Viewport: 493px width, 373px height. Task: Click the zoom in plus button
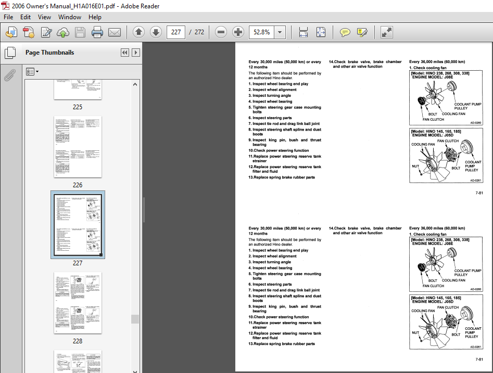(x=238, y=32)
